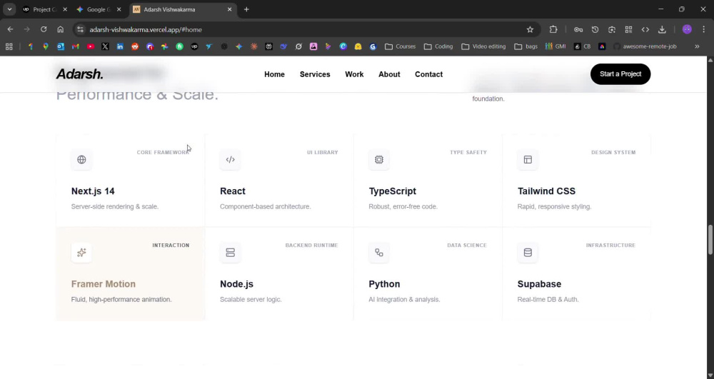This screenshot has width=714, height=379.
Task: Open the awesome-remote-job bookmark
Action: [x=645, y=46]
